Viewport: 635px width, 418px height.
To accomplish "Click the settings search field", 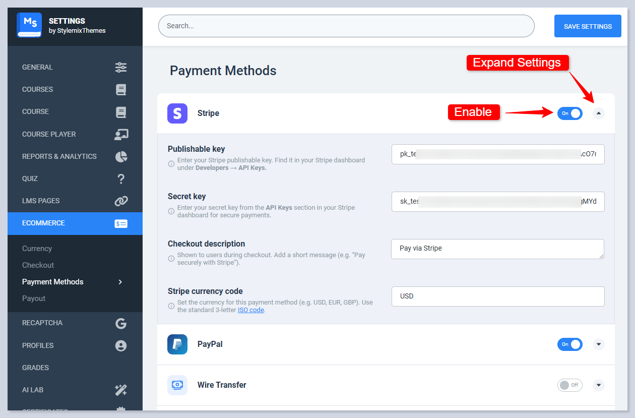I will click(346, 26).
